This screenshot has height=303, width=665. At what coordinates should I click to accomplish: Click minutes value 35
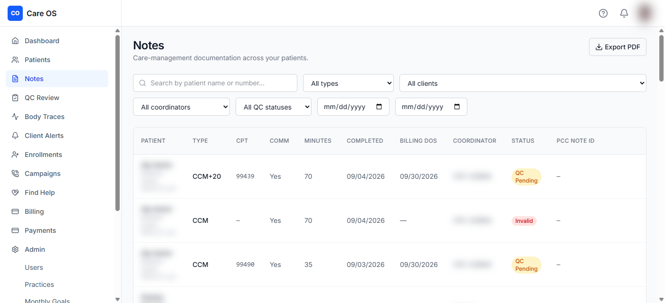tap(308, 265)
